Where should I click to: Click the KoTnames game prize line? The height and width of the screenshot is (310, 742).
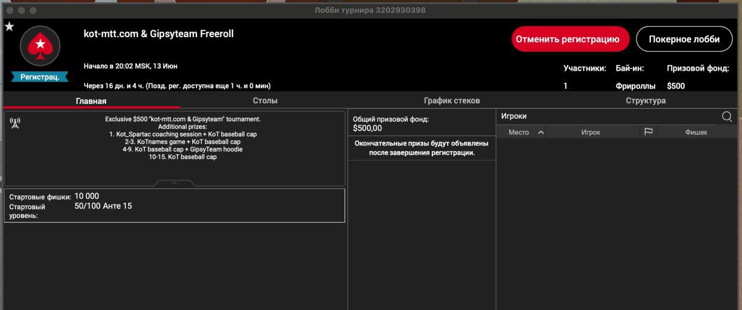tap(183, 141)
